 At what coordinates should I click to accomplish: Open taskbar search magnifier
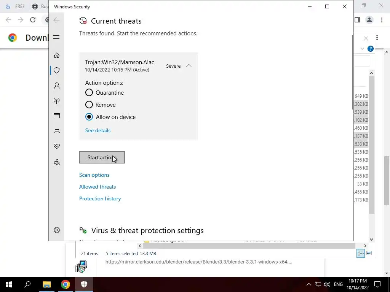click(x=27, y=284)
